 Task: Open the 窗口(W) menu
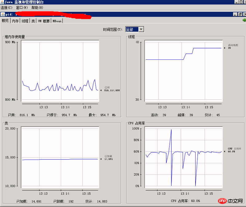click(22, 7)
